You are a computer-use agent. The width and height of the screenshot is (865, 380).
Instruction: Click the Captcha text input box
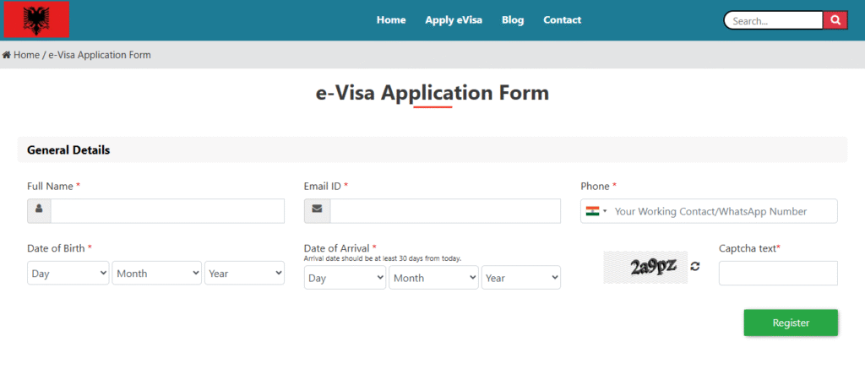(x=778, y=274)
